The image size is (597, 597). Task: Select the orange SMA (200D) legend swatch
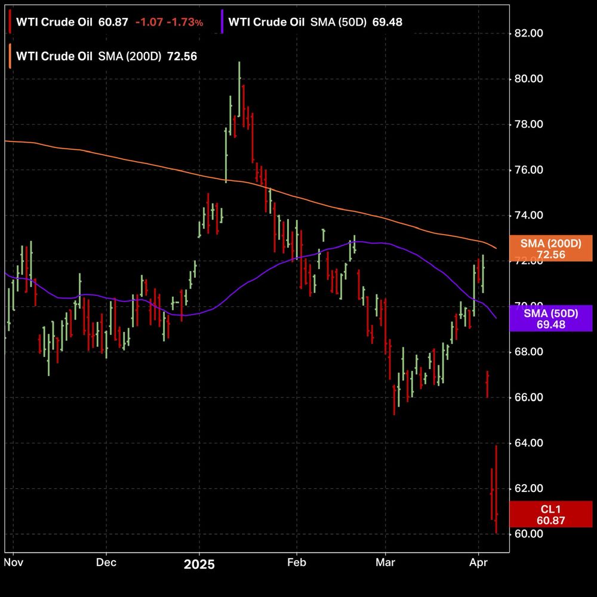tap(10, 56)
